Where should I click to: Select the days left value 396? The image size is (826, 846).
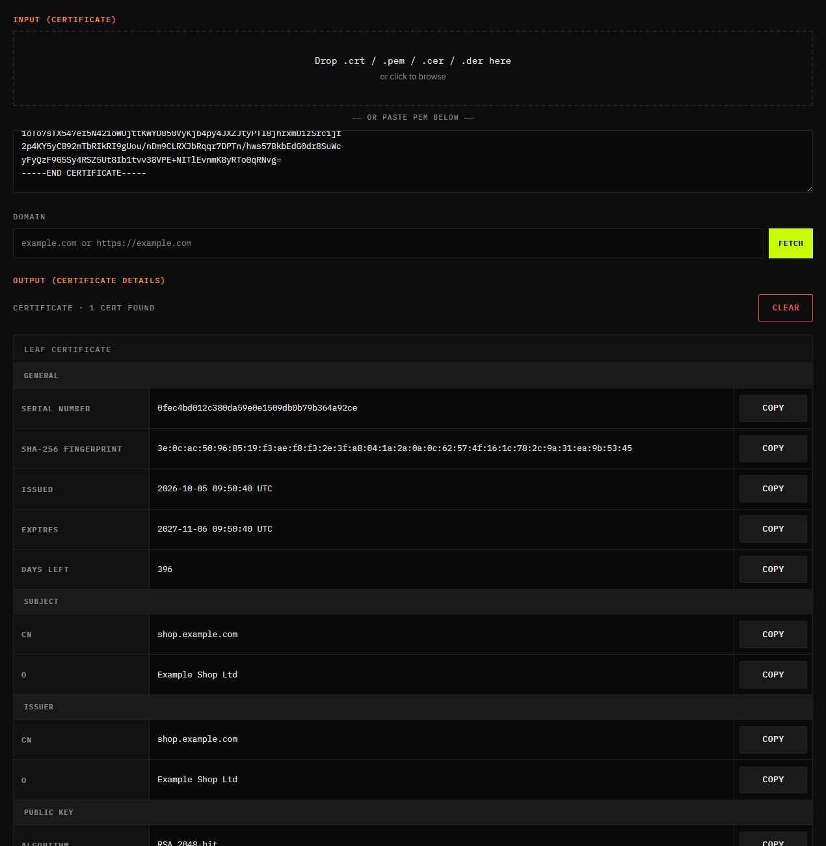165,569
